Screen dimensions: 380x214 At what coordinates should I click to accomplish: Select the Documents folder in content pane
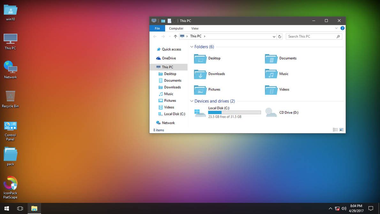281,58
